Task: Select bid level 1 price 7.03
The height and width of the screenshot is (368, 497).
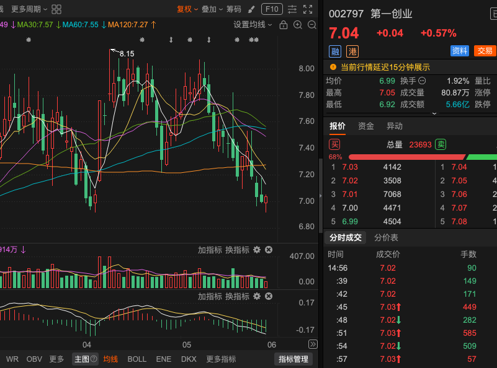Action: coord(350,167)
